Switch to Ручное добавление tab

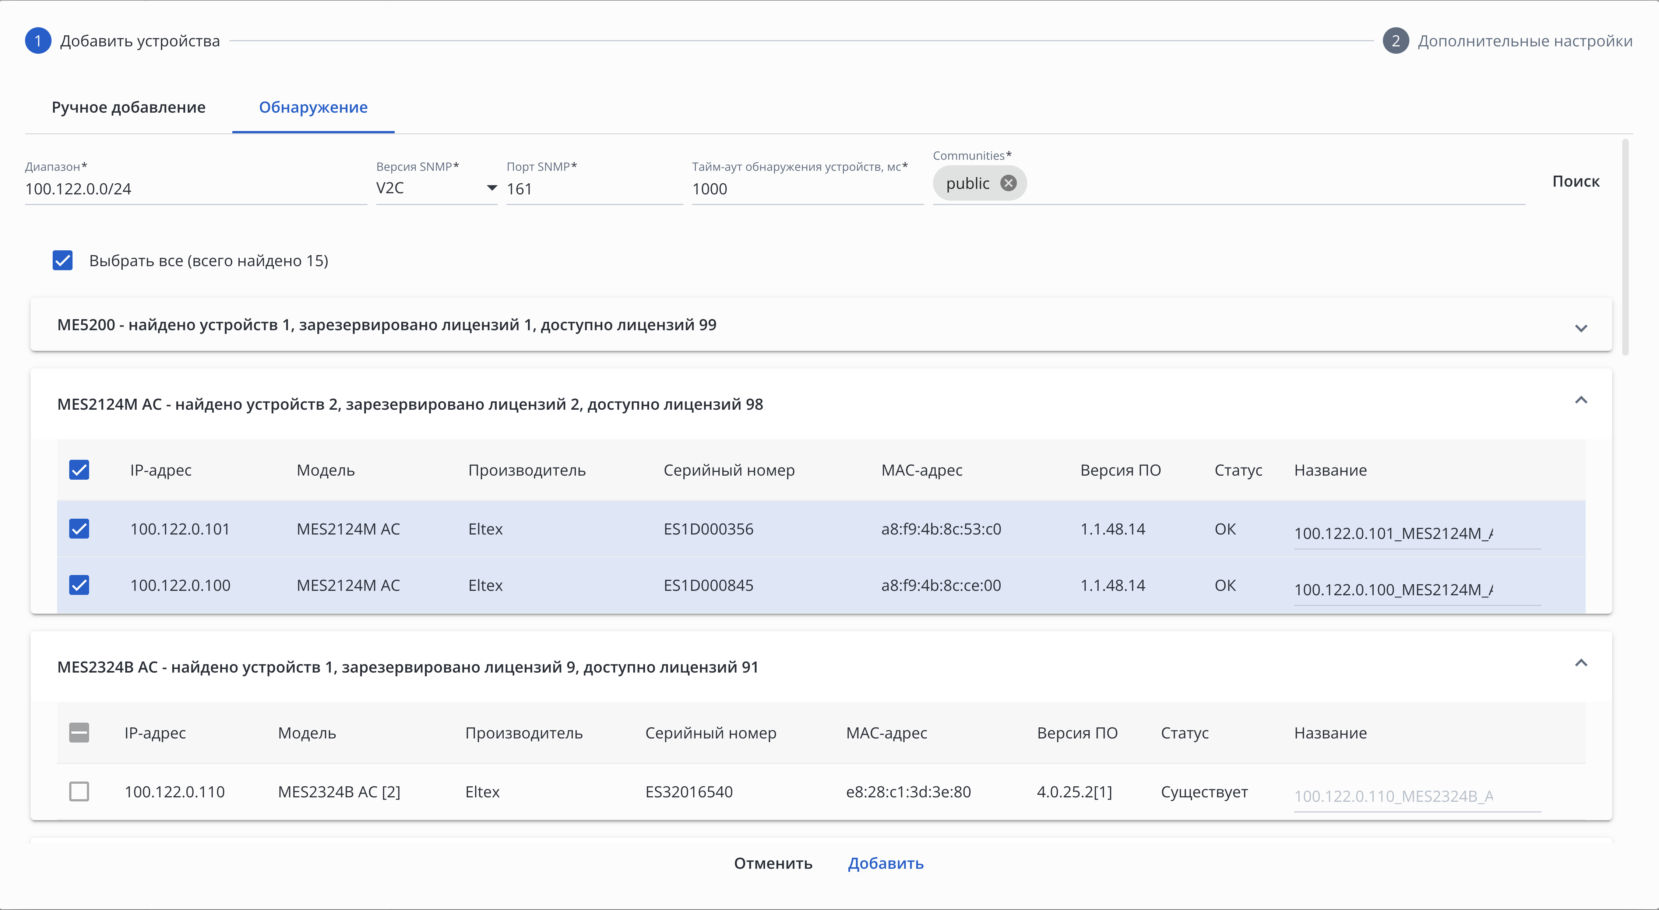pos(128,107)
